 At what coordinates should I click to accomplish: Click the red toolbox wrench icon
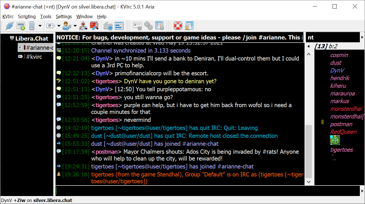(x=94, y=26)
